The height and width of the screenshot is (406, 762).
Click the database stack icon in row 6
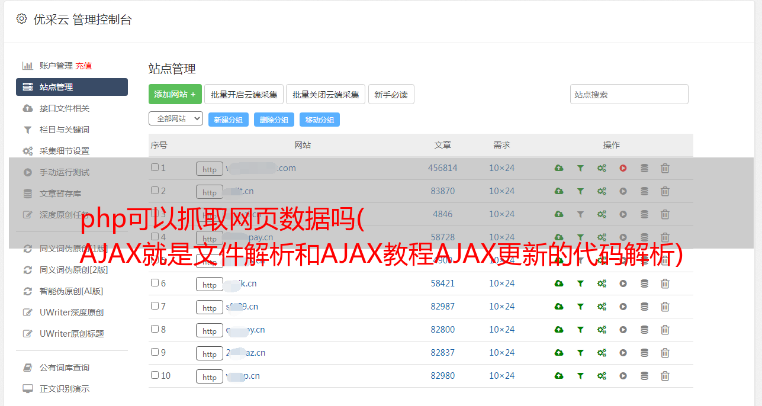coord(644,283)
